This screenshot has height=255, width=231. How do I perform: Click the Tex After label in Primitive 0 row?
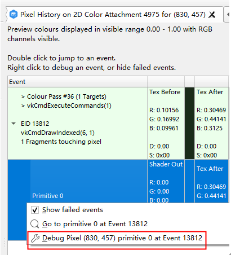(210, 169)
